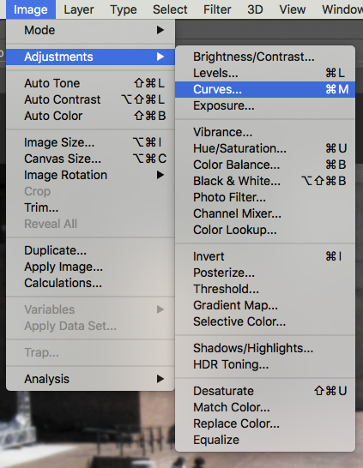The width and height of the screenshot is (363, 468).
Task: Choose Image Size option
Action: 90,142
